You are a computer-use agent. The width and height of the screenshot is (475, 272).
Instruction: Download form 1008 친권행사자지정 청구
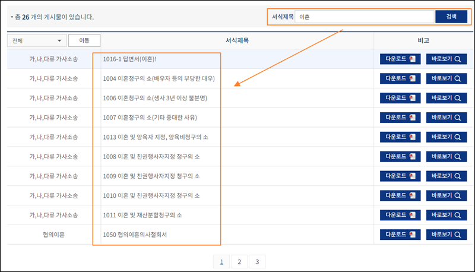click(x=400, y=156)
